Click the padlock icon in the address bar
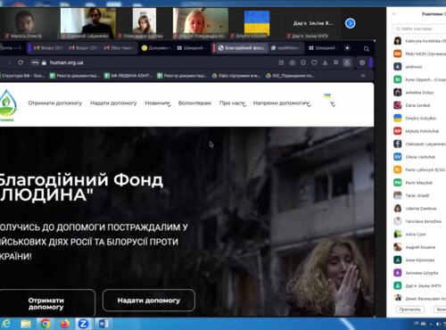Viewport: 446px width, 330px height. (x=45, y=62)
